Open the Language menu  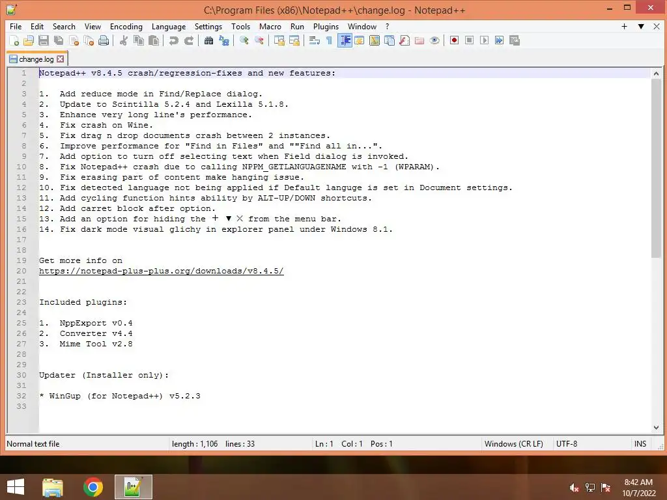click(x=169, y=26)
